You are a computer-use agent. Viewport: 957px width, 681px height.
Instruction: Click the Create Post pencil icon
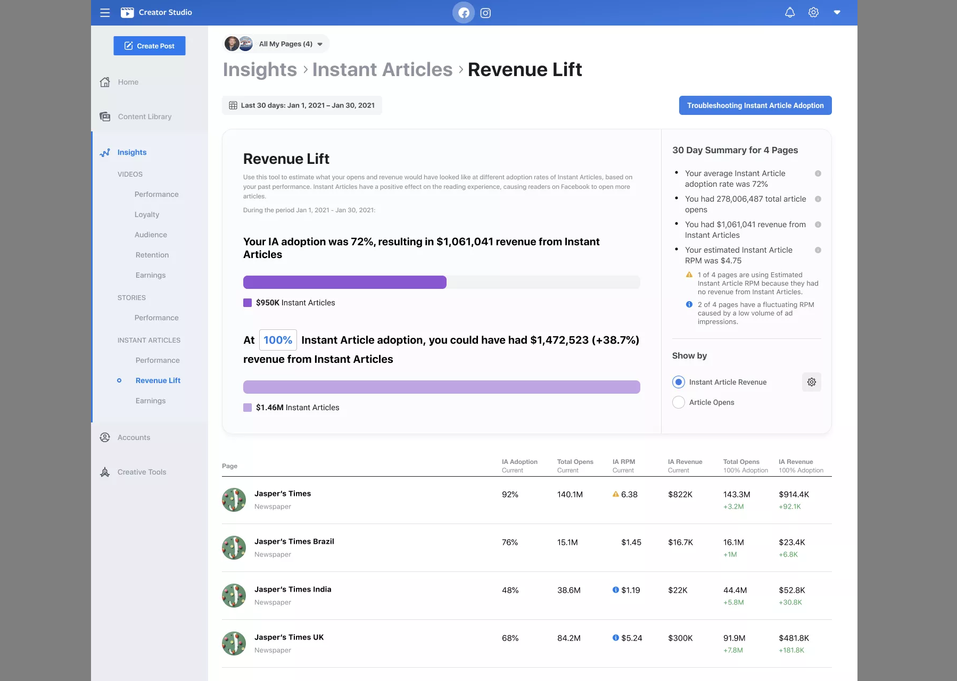[x=129, y=46]
